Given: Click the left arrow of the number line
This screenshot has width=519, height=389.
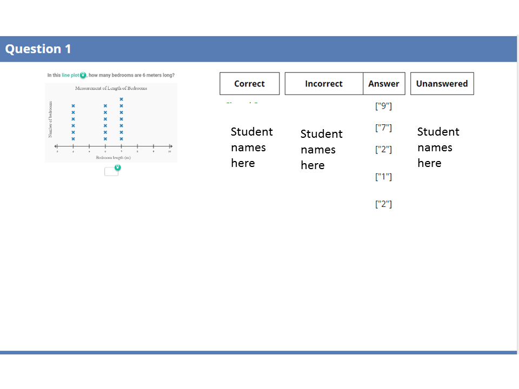Looking at the screenshot, I should pos(56,146).
